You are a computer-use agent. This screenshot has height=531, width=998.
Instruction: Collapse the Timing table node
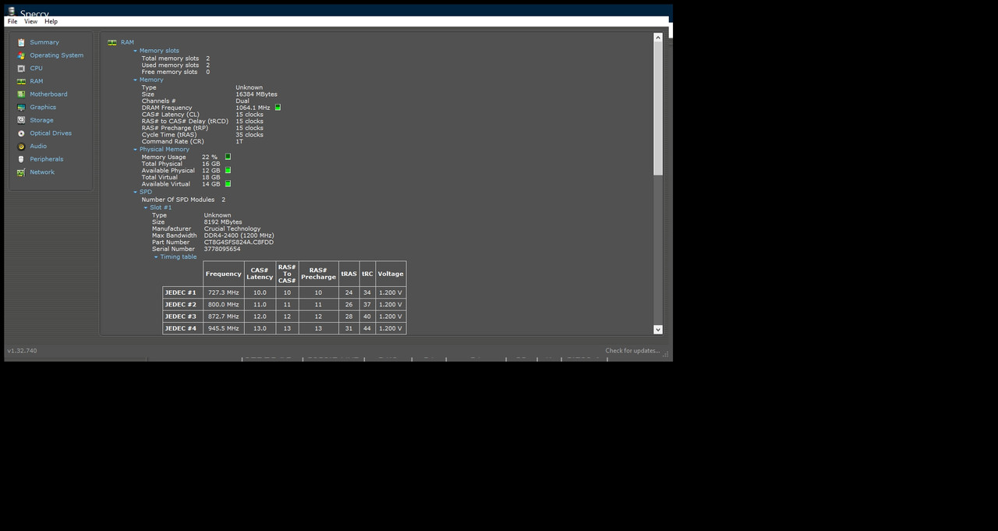point(156,257)
